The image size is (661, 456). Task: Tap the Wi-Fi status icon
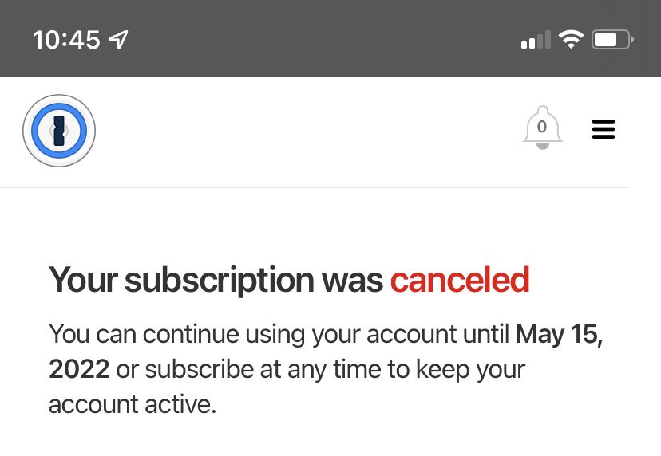(x=571, y=39)
